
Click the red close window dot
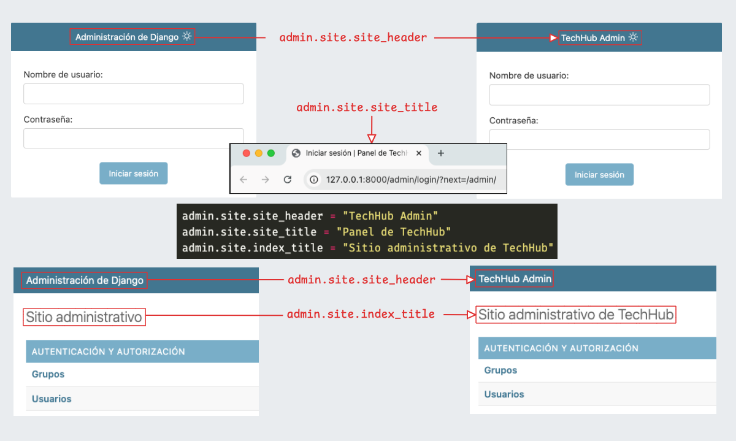point(247,153)
